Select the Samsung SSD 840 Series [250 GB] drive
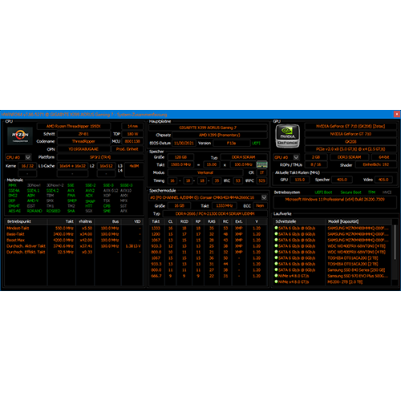 pyautogui.click(x=332, y=269)
